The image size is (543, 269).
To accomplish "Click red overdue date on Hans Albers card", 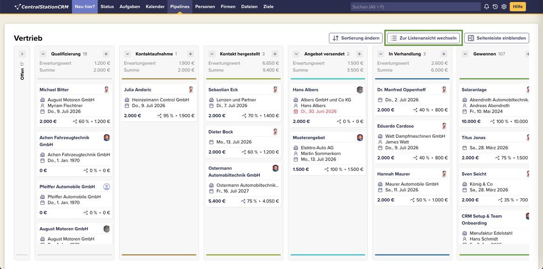I will [319, 112].
